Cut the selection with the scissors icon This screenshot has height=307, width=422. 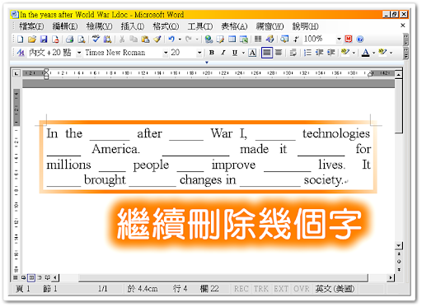point(122,40)
